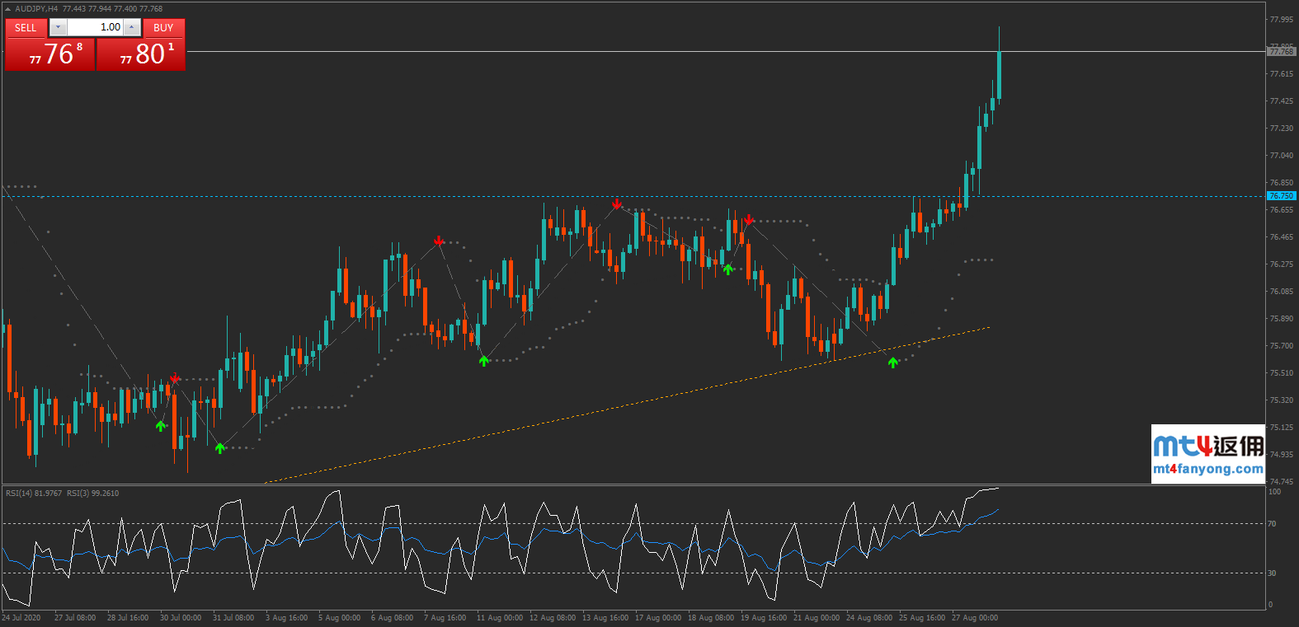Click the buy price 77.80 tile
Image resolution: width=1299 pixels, height=627 pixels.
pos(141,54)
